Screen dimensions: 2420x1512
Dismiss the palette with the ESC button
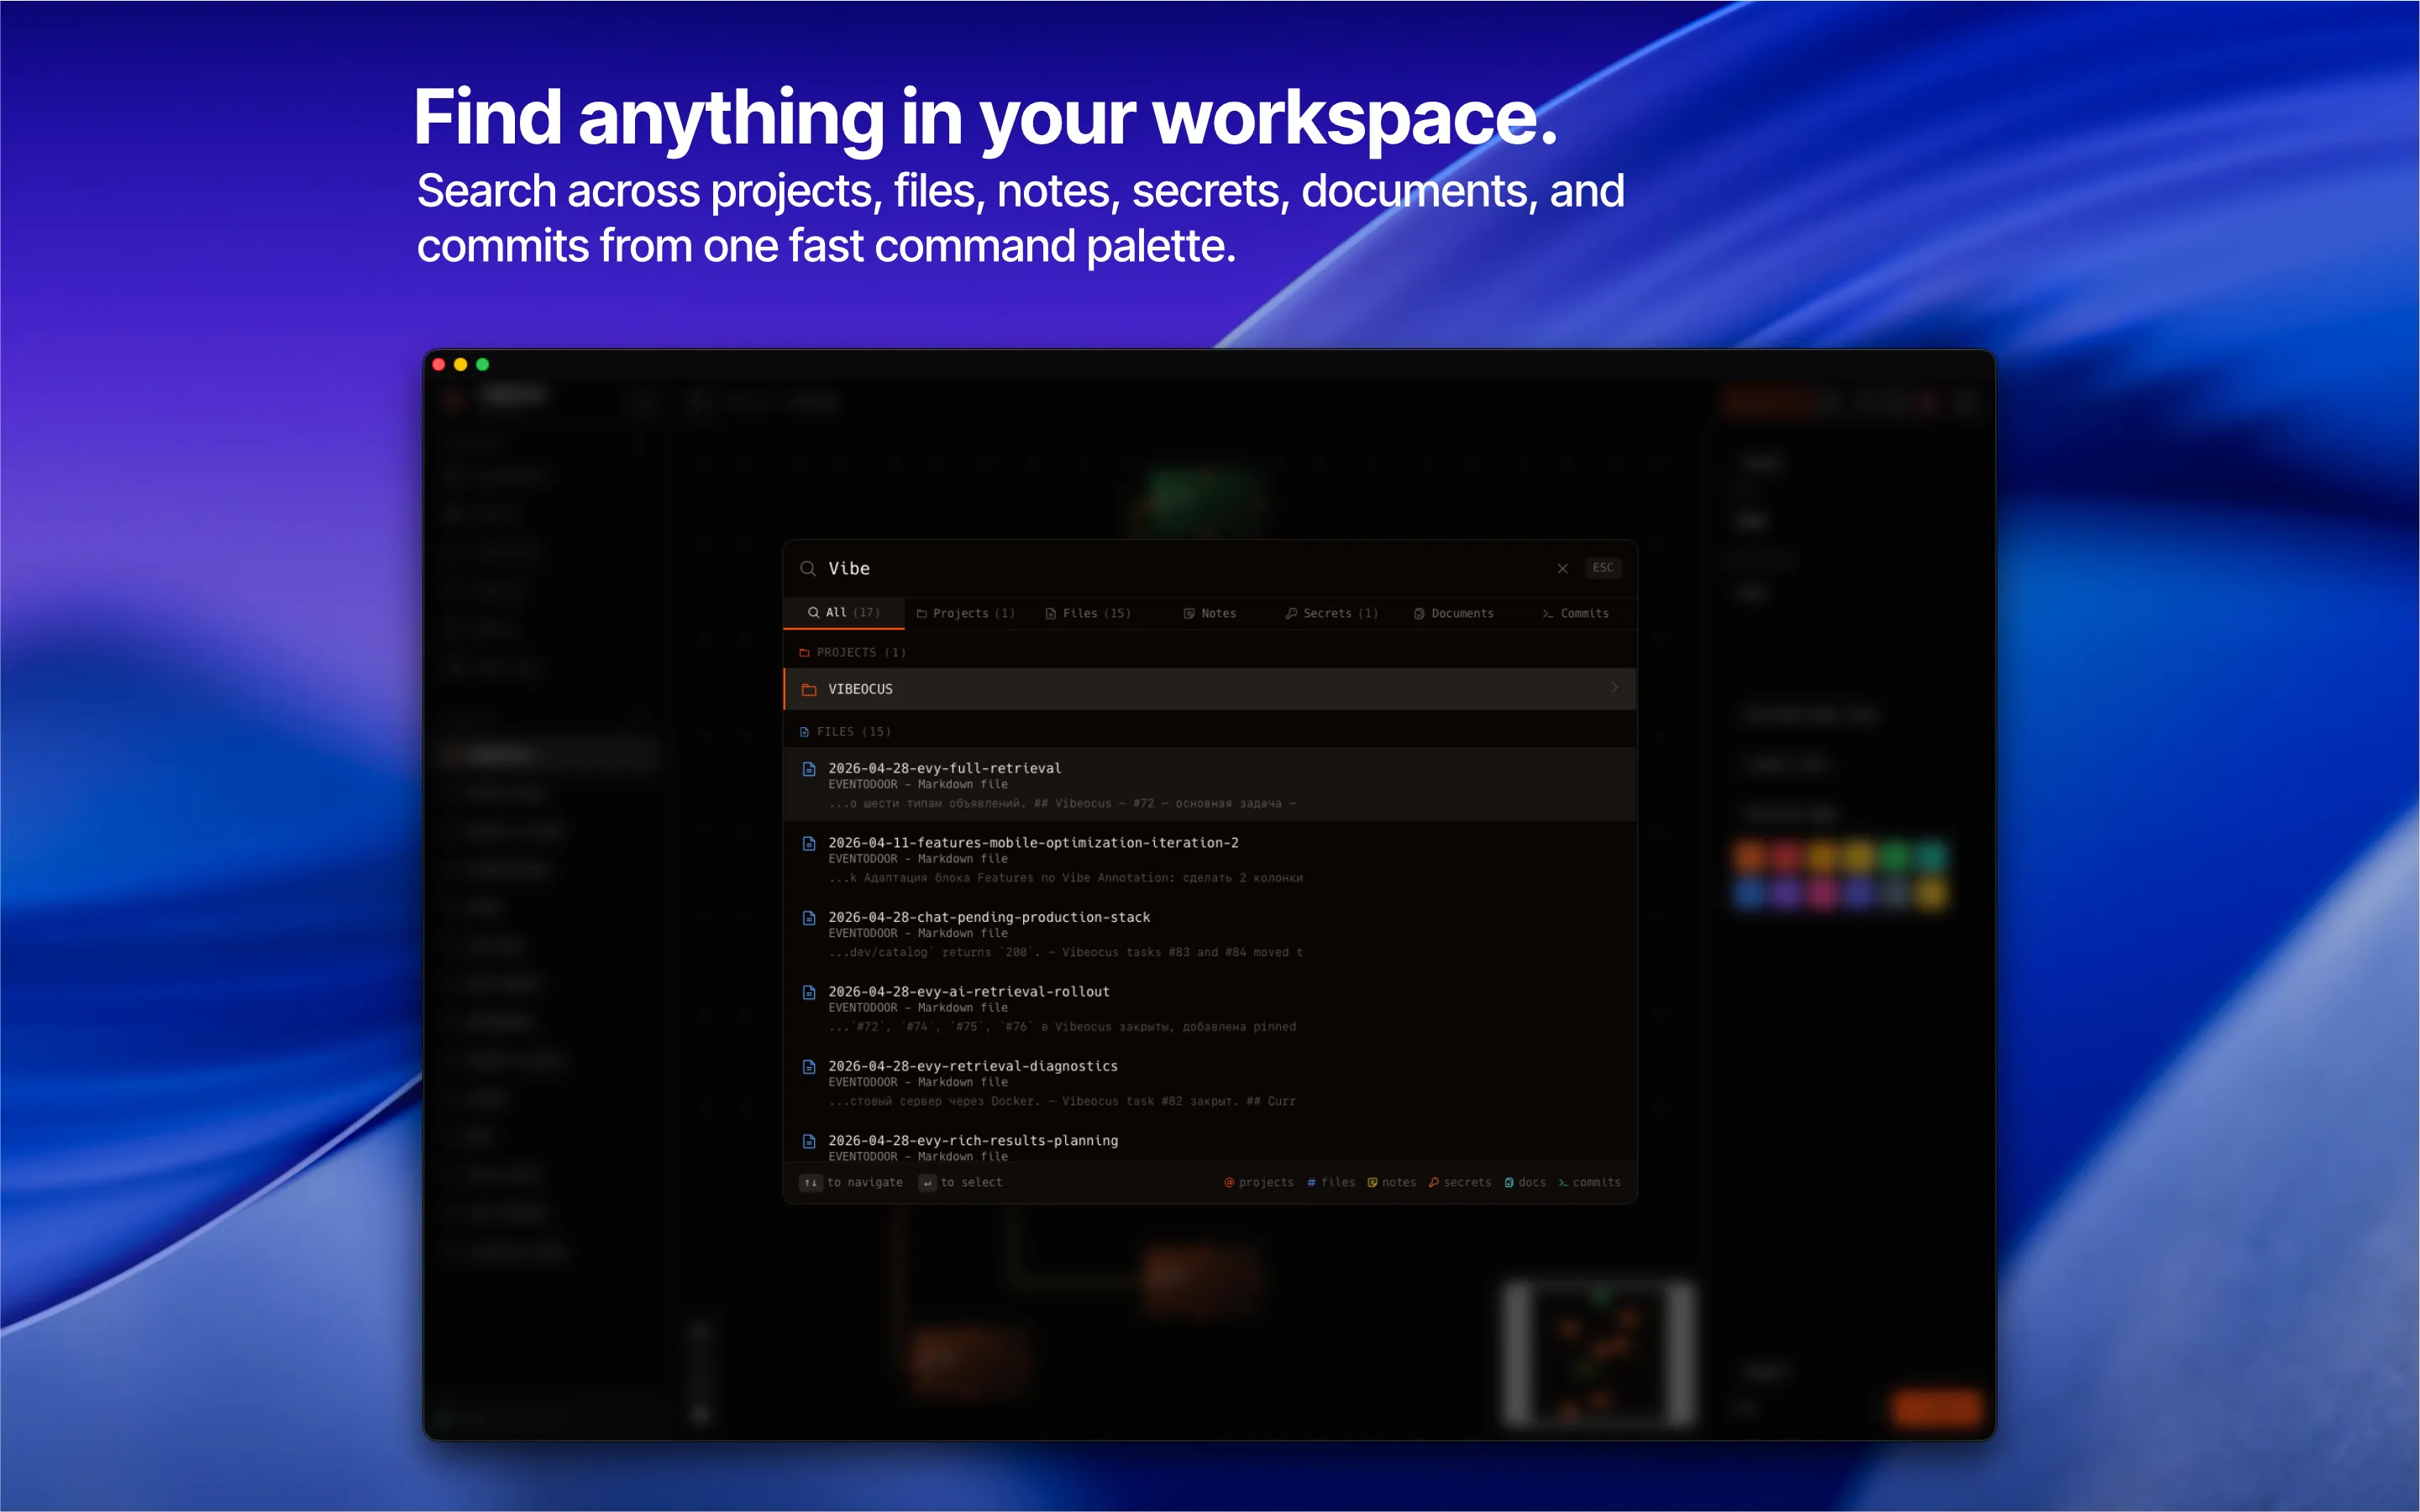[1602, 568]
